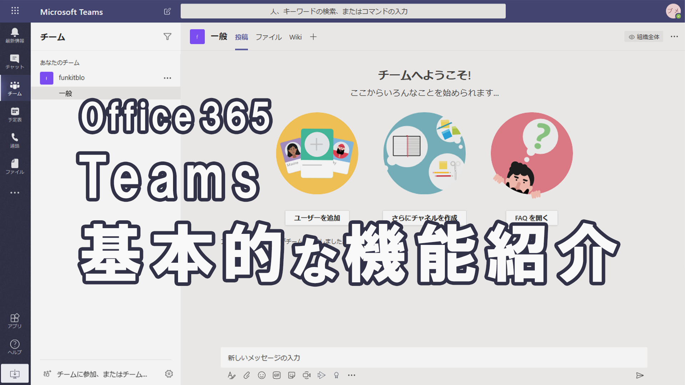Open the app launcher grid icon

15,11
